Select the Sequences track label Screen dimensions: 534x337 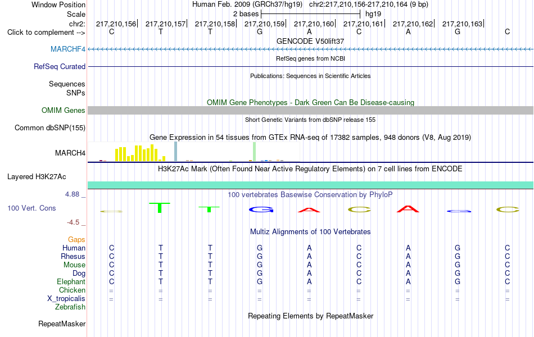(67, 84)
